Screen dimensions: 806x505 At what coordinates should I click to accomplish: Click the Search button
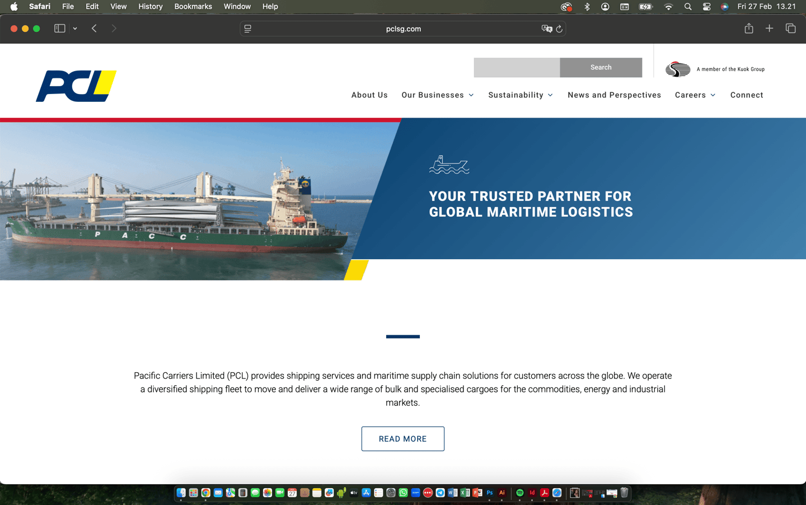coord(601,67)
